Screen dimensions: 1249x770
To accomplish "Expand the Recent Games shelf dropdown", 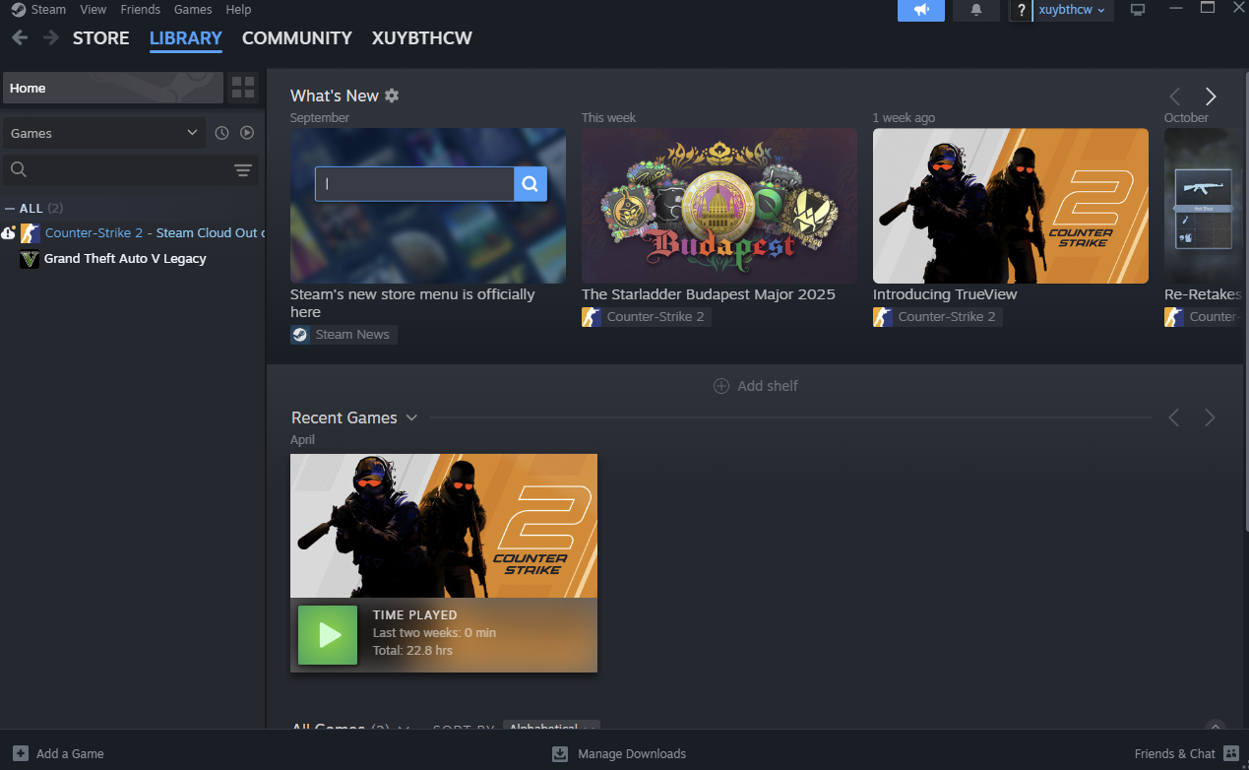I will click(x=411, y=417).
